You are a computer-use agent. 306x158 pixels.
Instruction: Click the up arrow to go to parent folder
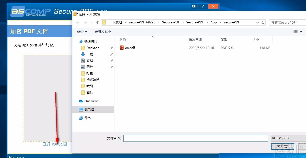[98, 22]
